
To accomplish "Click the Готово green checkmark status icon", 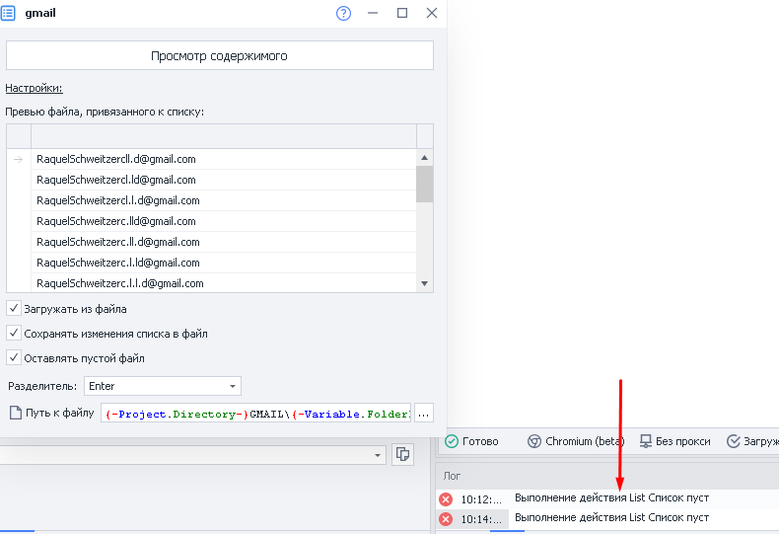I will coord(452,441).
